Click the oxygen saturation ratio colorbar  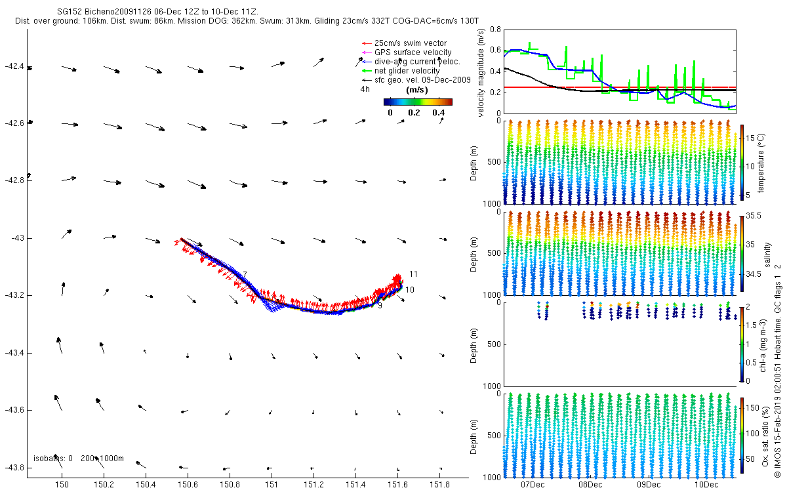tap(742, 436)
